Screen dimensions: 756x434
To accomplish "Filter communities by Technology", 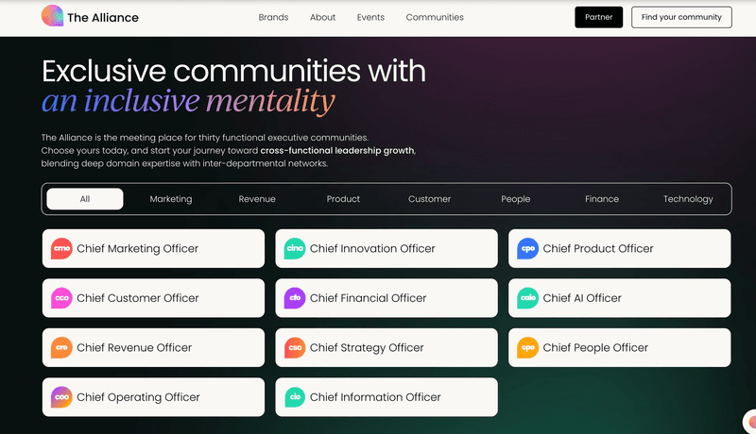I will (x=688, y=199).
